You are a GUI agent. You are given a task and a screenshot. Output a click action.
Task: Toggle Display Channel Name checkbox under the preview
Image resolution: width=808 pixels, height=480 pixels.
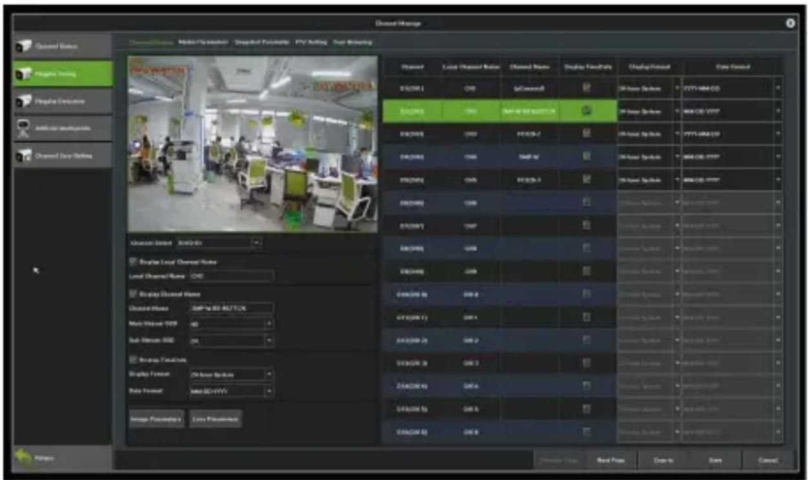point(133,294)
